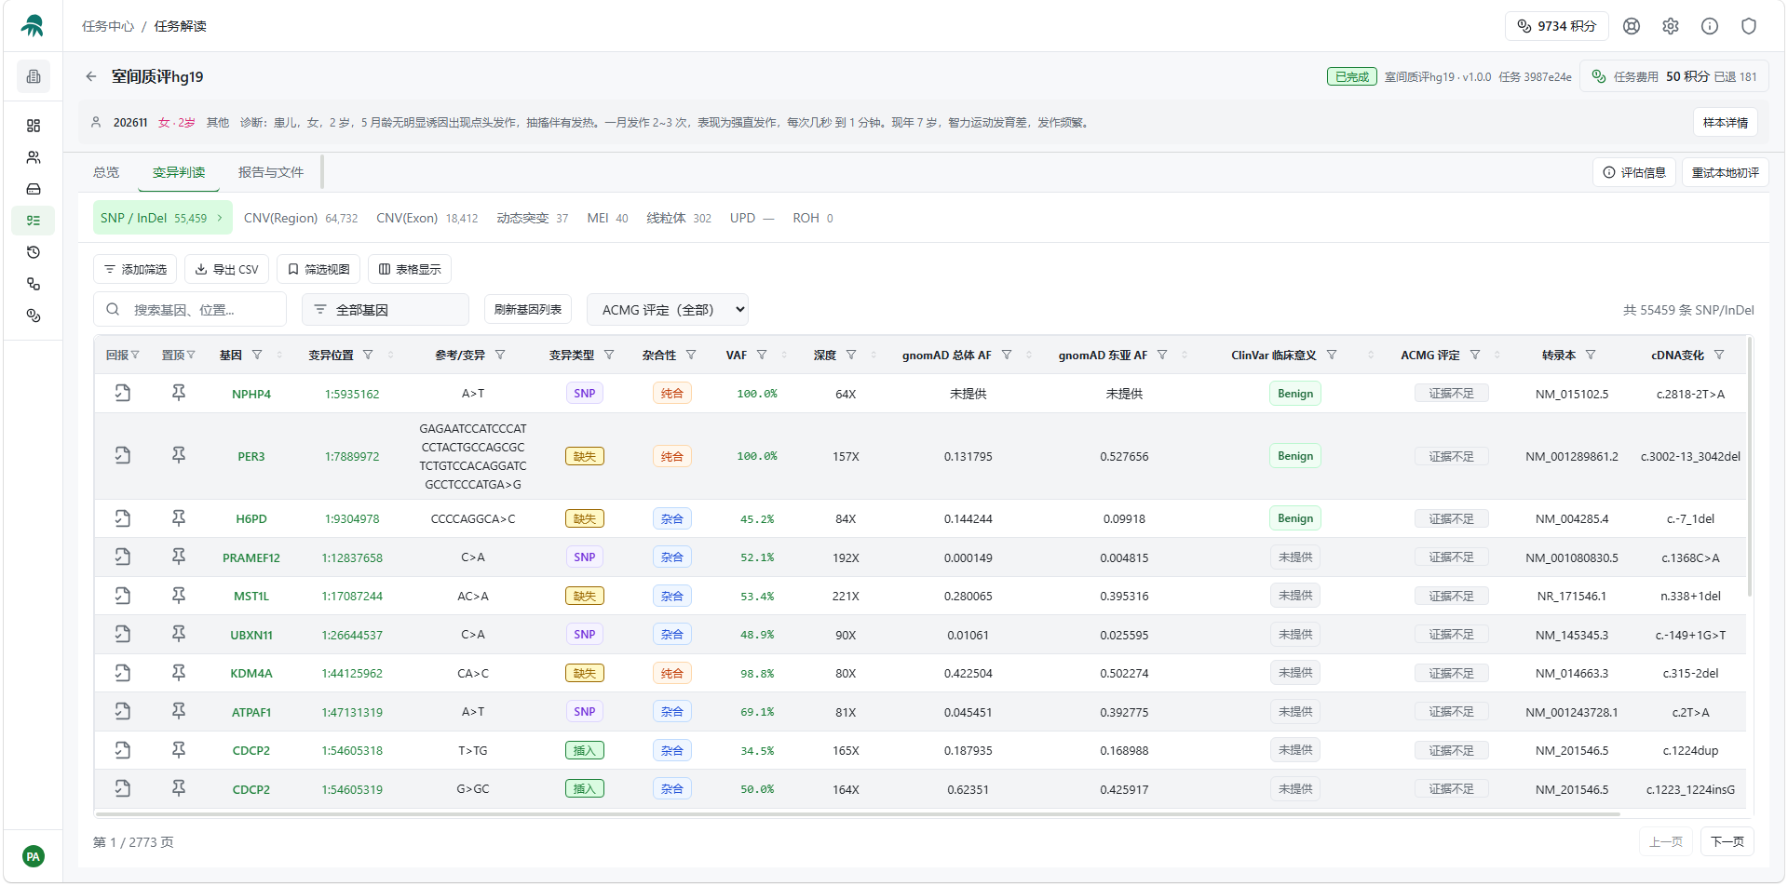Open the users icon in left sidebar

[34, 157]
